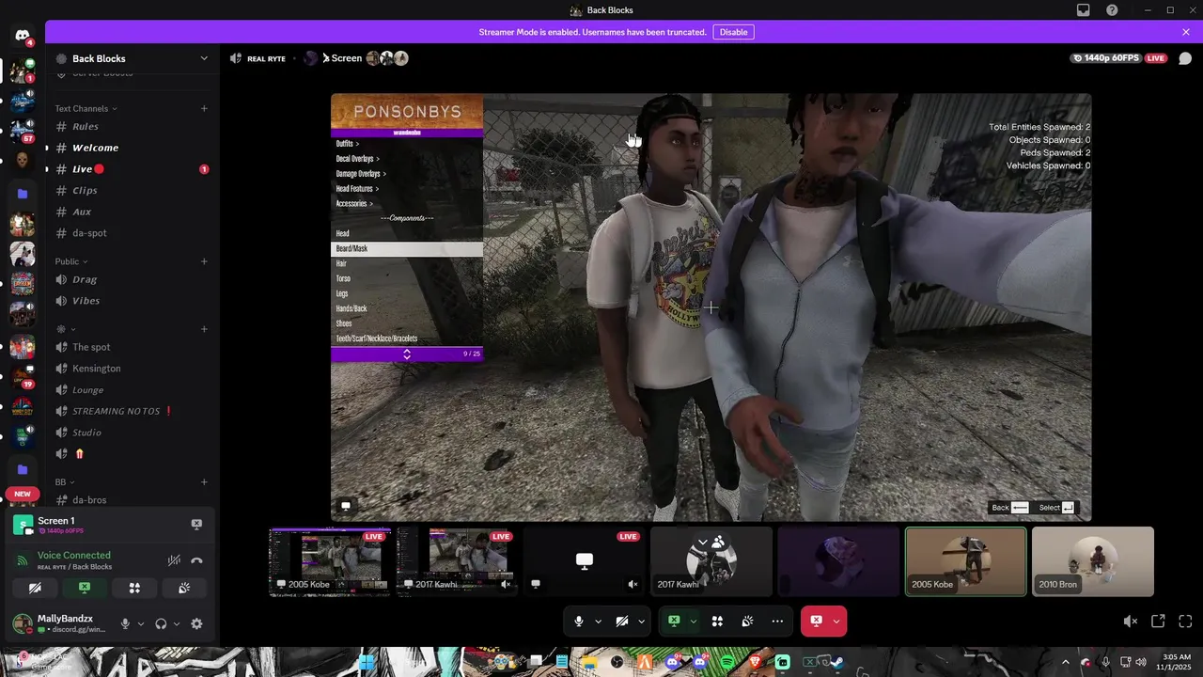
Task: Add channel to BB category
Action: [x=204, y=482]
